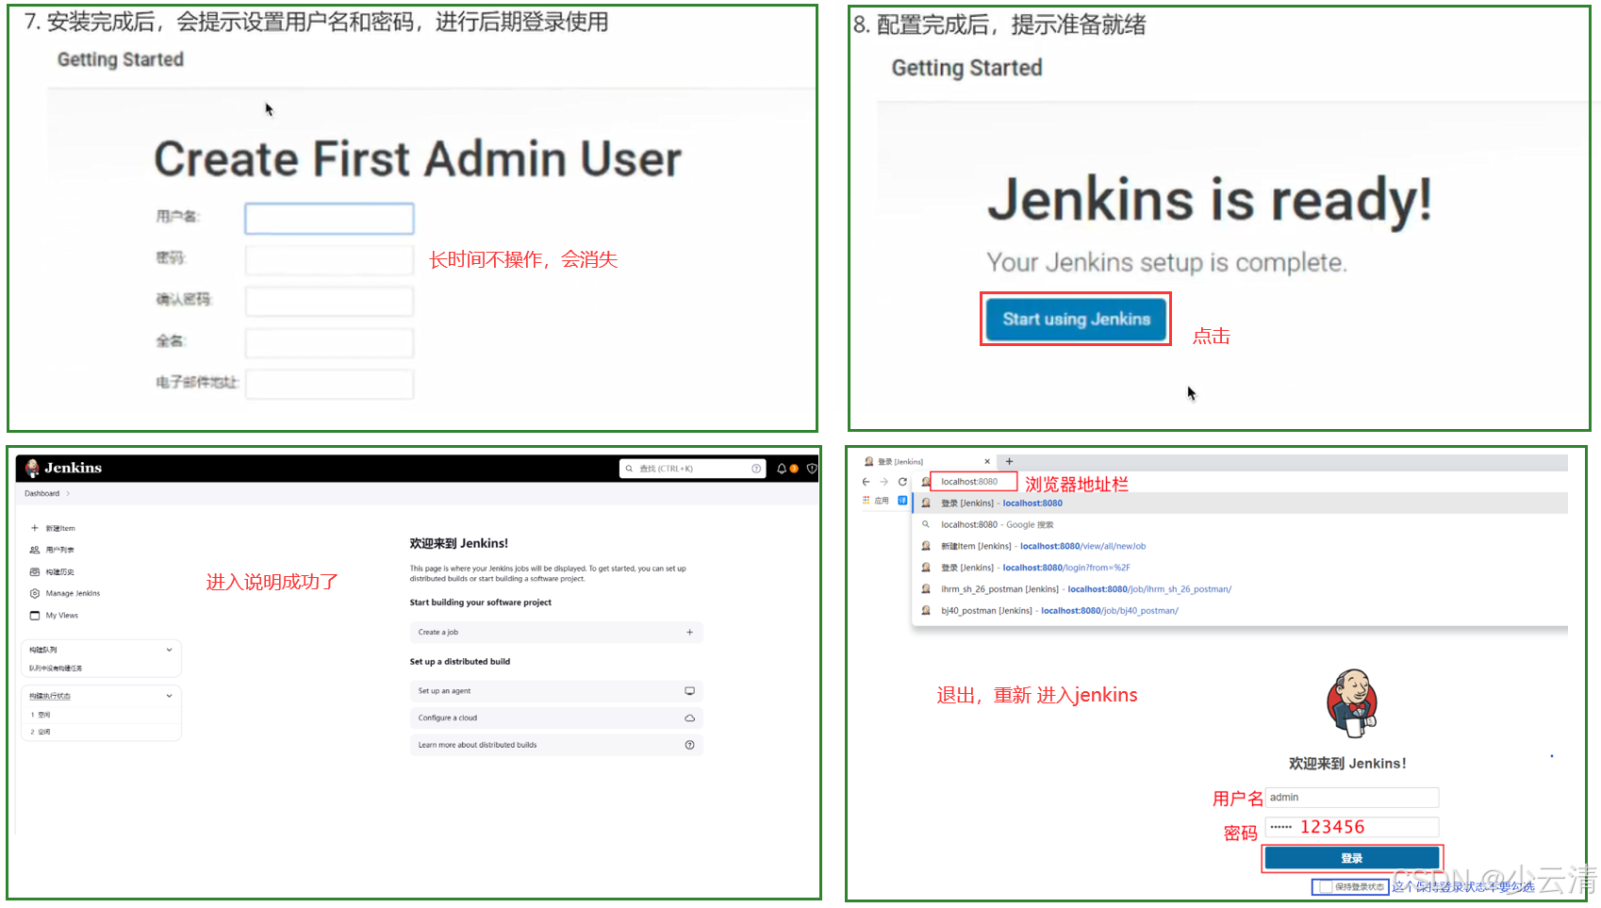Click the 电子邮件地址 input field
This screenshot has width=1601, height=908.
tap(329, 385)
